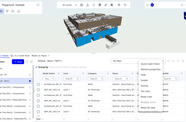Check the first Architecture_MC row checkbox
The height and width of the screenshot is (122, 186).
(38, 84)
